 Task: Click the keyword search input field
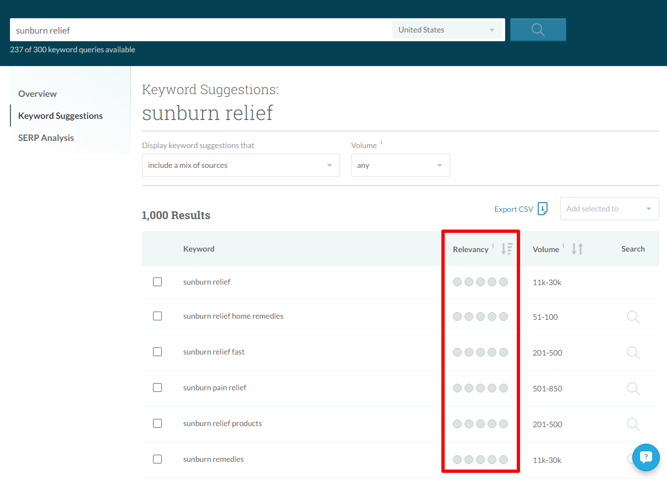coord(201,30)
